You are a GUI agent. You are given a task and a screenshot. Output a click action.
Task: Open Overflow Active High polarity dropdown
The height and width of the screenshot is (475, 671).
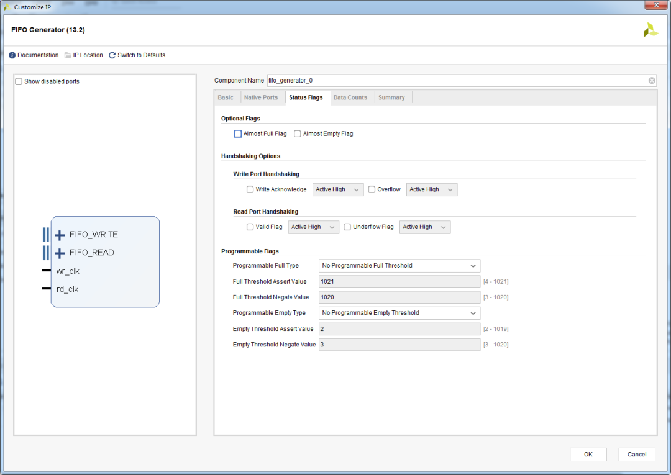pyautogui.click(x=431, y=189)
